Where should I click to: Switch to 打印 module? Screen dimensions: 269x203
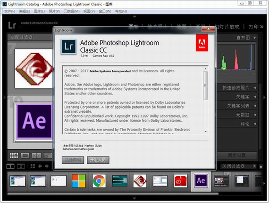tap(253, 27)
